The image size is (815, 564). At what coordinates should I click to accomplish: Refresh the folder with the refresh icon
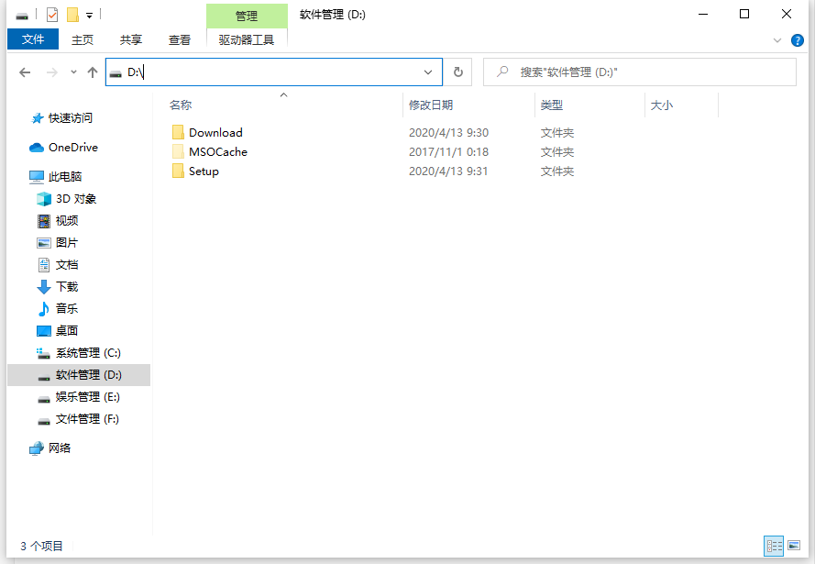457,72
